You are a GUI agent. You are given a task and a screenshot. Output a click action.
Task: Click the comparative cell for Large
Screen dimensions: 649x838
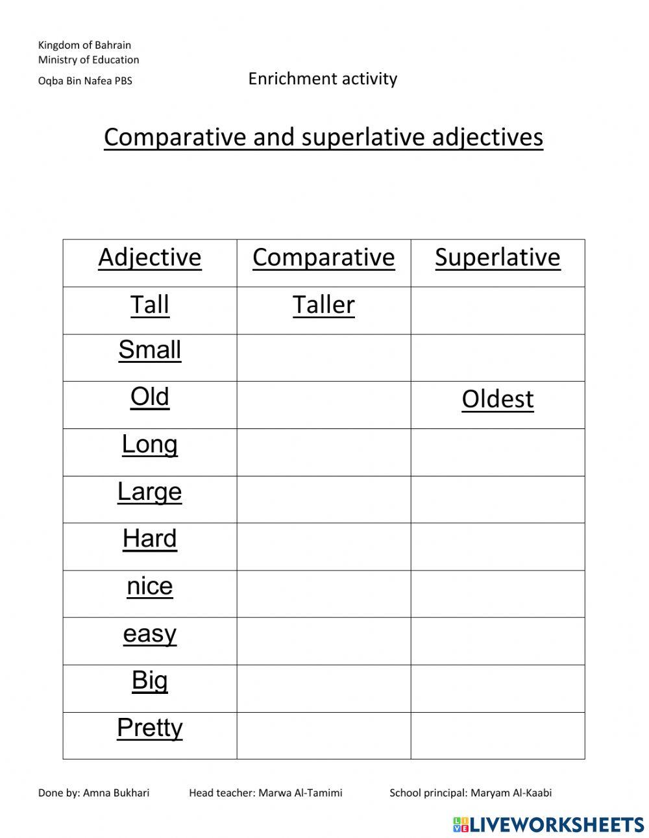(x=323, y=500)
